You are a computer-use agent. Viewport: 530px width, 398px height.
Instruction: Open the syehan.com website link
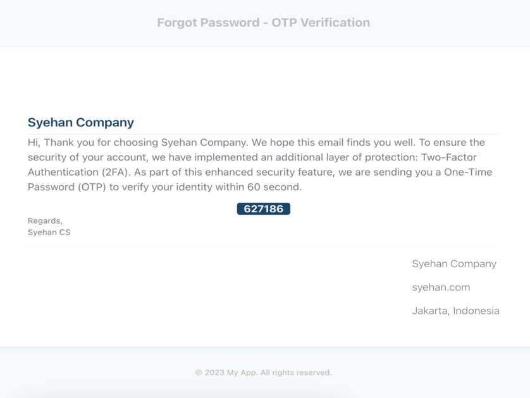point(441,287)
